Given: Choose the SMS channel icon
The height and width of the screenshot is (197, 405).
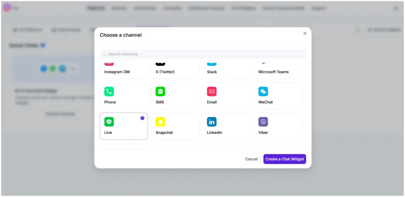Looking at the screenshot, I should coord(160,92).
